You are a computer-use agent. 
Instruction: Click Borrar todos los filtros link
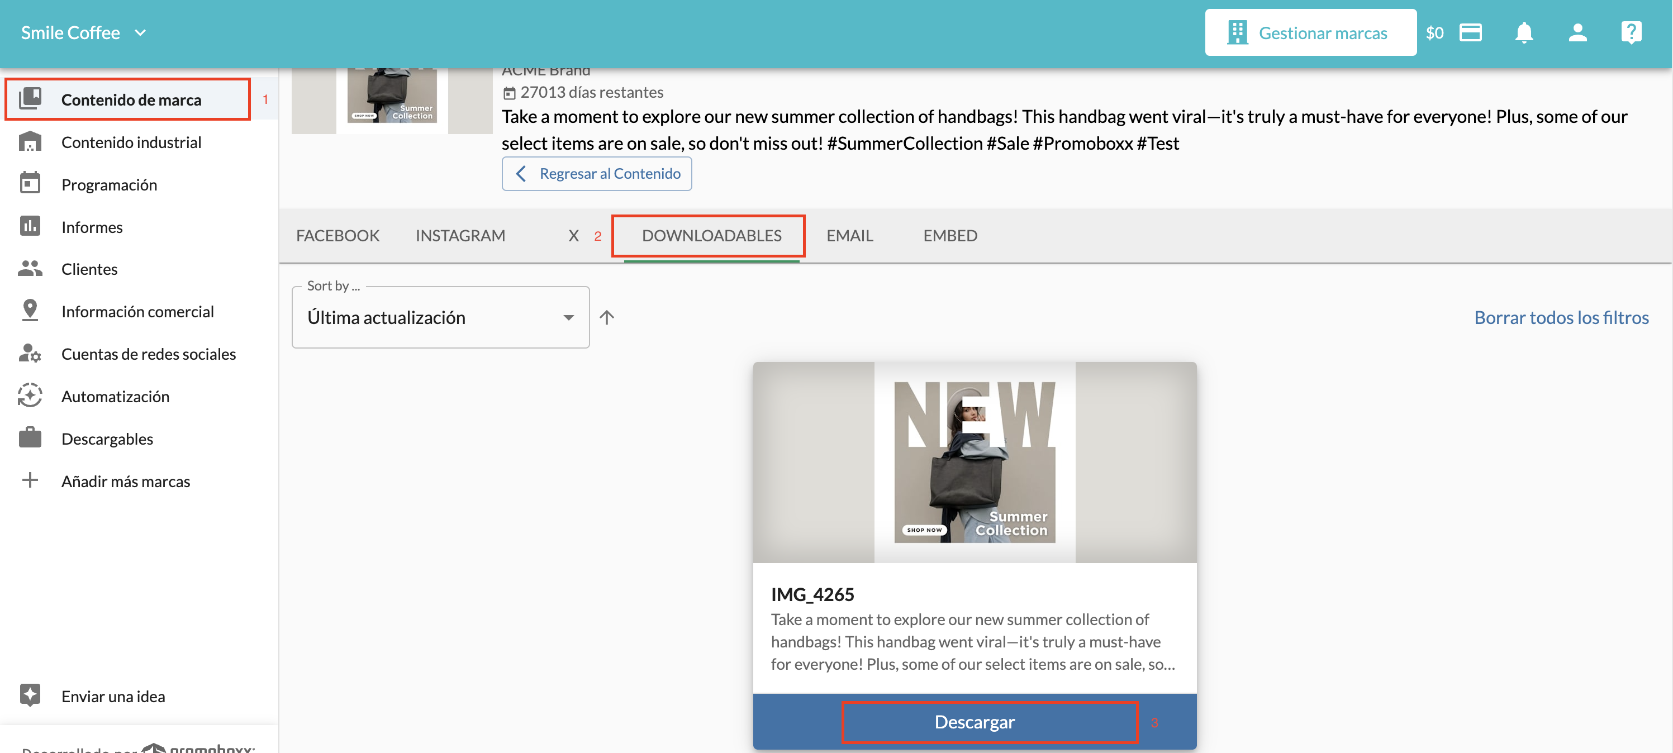pyautogui.click(x=1561, y=317)
